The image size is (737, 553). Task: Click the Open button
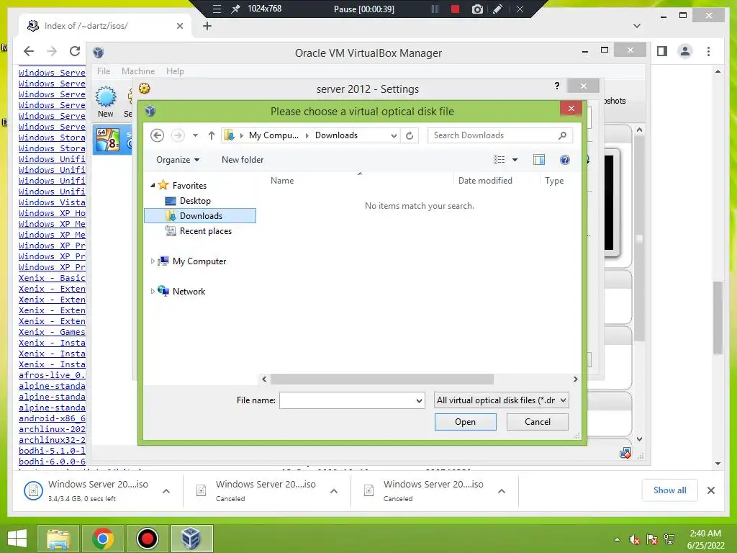click(x=466, y=422)
